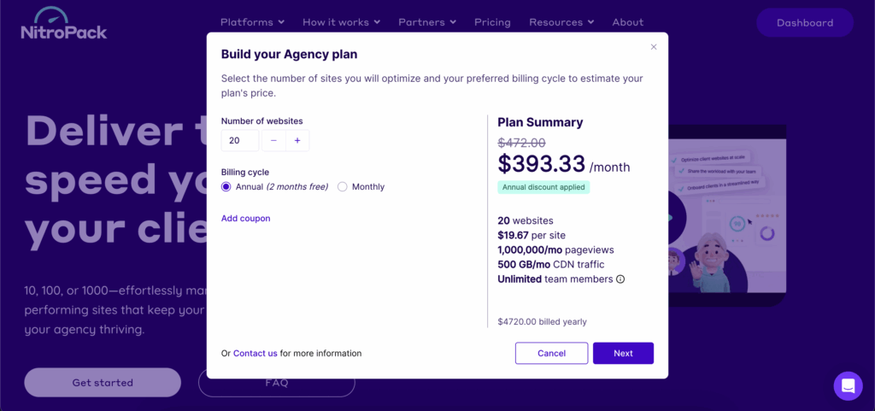875x411 pixels.
Task: Click the Add coupon link
Action: click(245, 219)
